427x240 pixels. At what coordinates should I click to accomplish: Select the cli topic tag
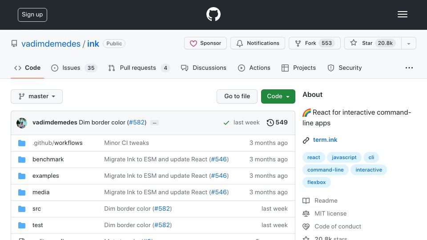coord(371,157)
